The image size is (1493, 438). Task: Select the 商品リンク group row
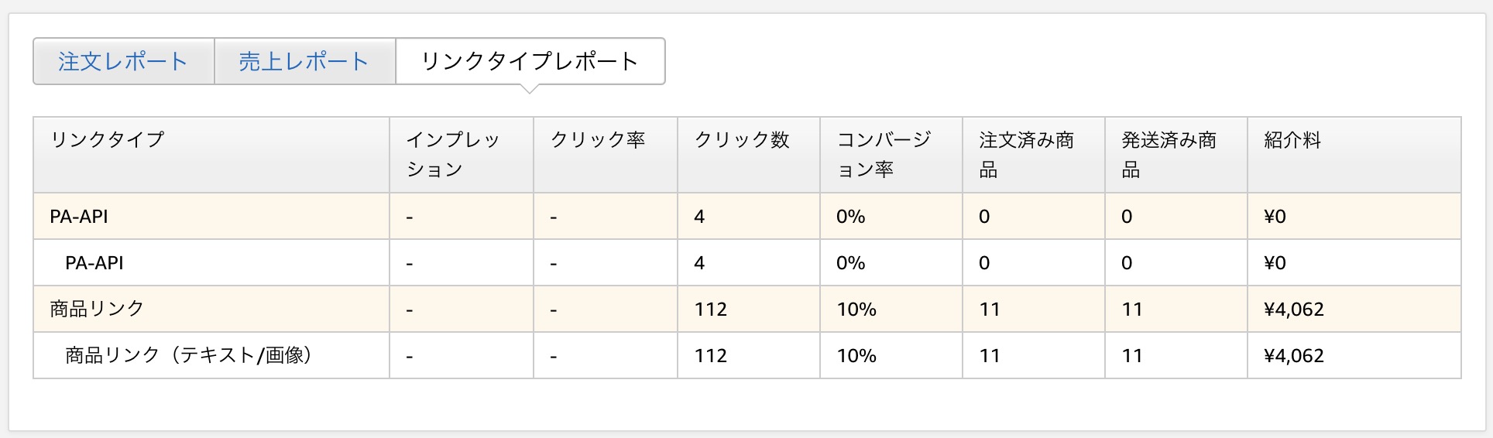(x=747, y=309)
